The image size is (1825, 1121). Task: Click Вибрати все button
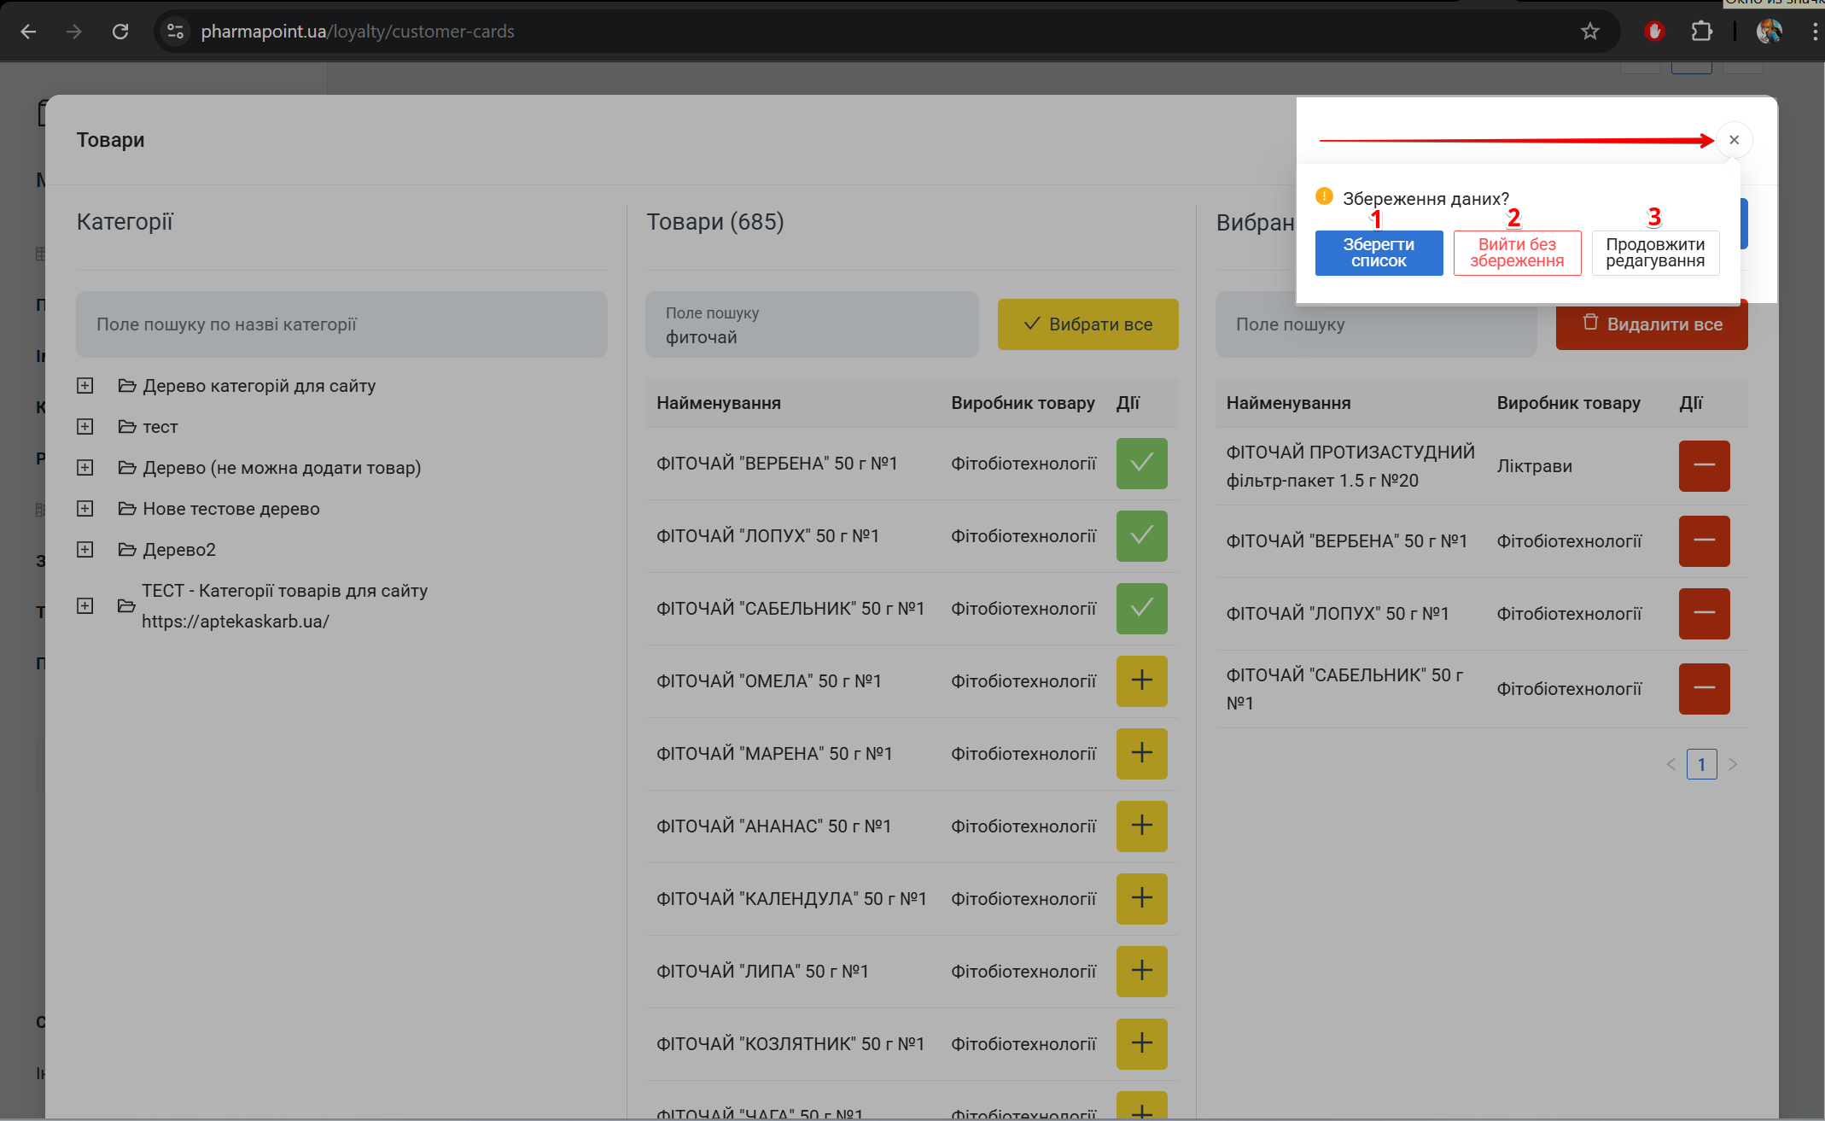[x=1087, y=324]
